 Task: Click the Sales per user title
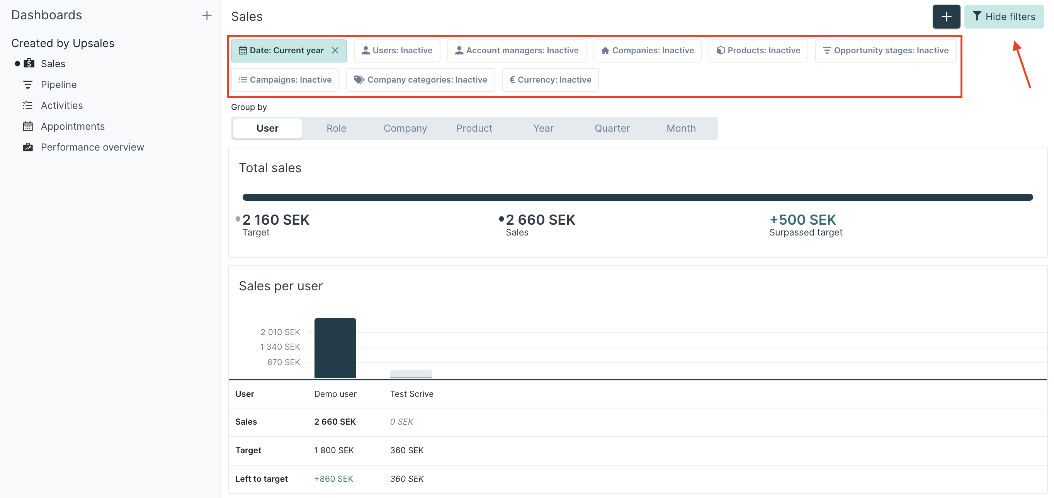pyautogui.click(x=280, y=286)
